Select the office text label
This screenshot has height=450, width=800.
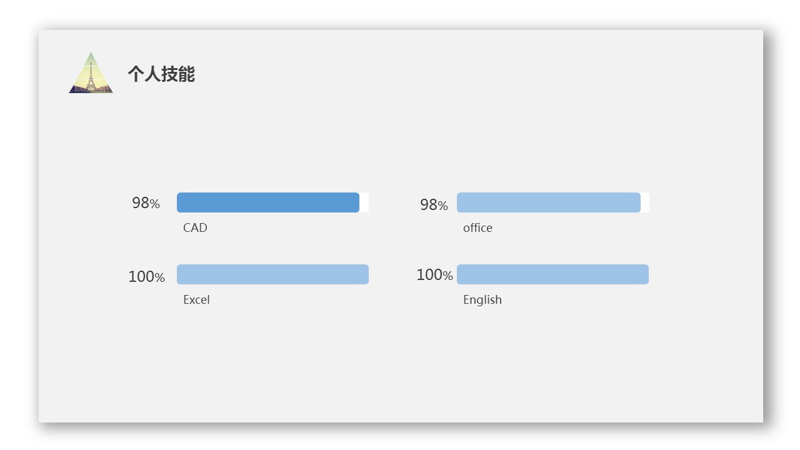477,228
